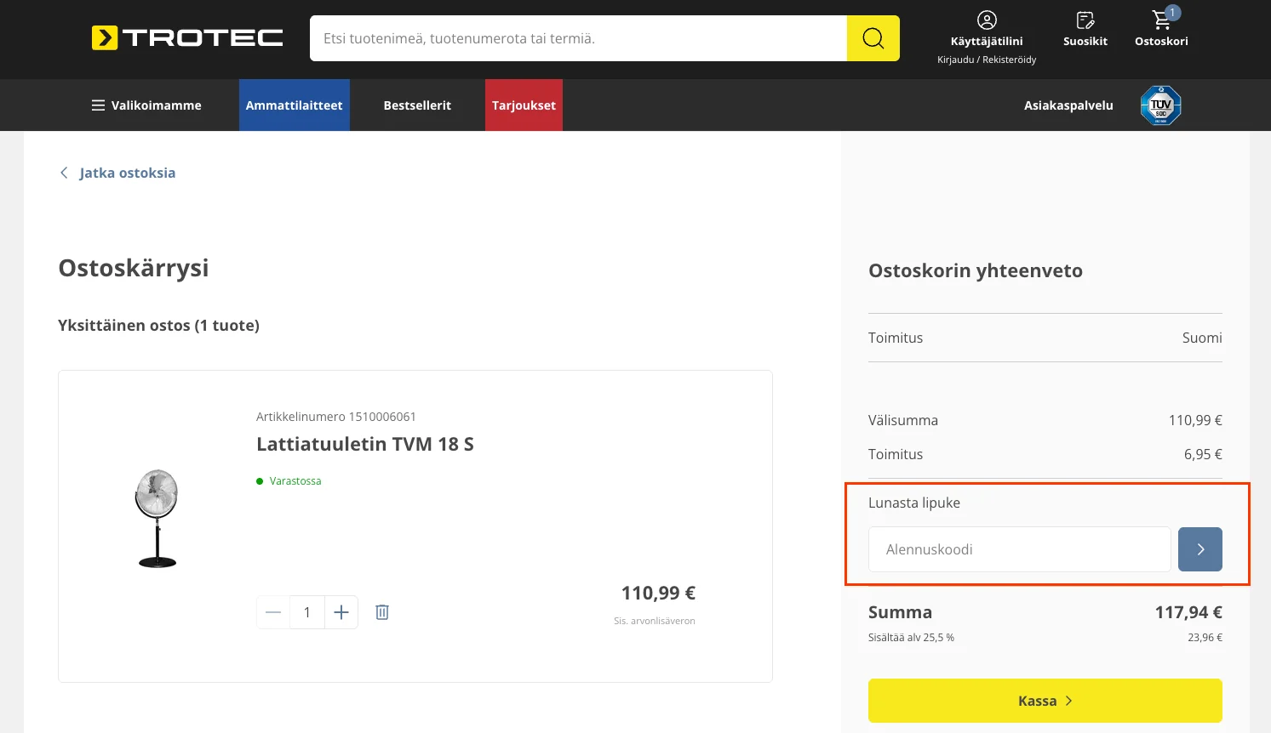Click the total sum 117,94 €
The width and height of the screenshot is (1271, 733).
pyautogui.click(x=1188, y=612)
